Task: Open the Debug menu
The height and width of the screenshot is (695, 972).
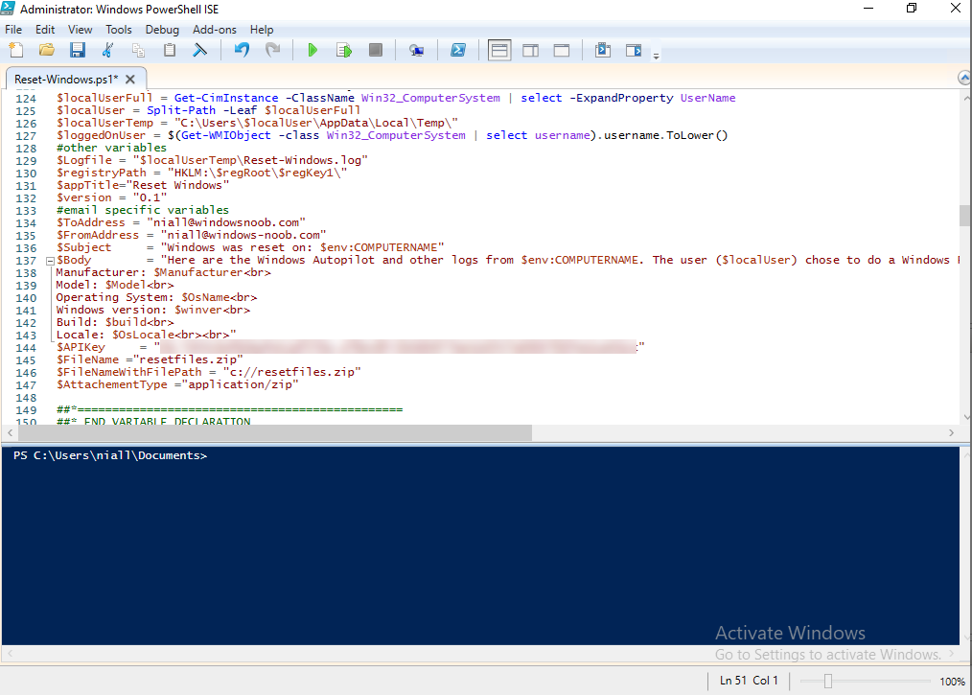Action: (162, 30)
